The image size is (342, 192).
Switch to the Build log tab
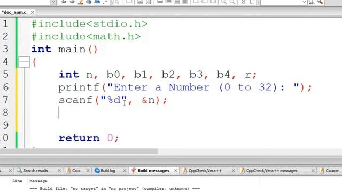point(108,171)
